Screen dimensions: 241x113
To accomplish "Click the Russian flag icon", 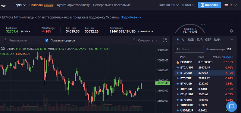I will (226, 5).
